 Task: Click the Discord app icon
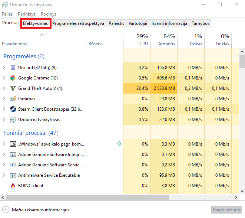13,68
